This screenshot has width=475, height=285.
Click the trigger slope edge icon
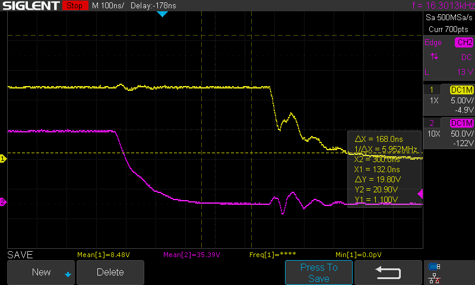pyautogui.click(x=434, y=56)
